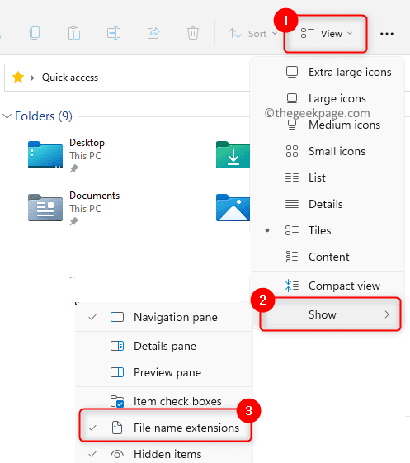Screen dimensions: 410x463
Task: Click the Delete trash can icon
Action: [193, 33]
